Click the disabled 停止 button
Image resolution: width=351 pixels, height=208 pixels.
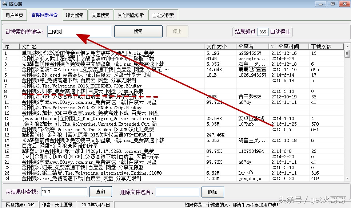click(x=177, y=31)
